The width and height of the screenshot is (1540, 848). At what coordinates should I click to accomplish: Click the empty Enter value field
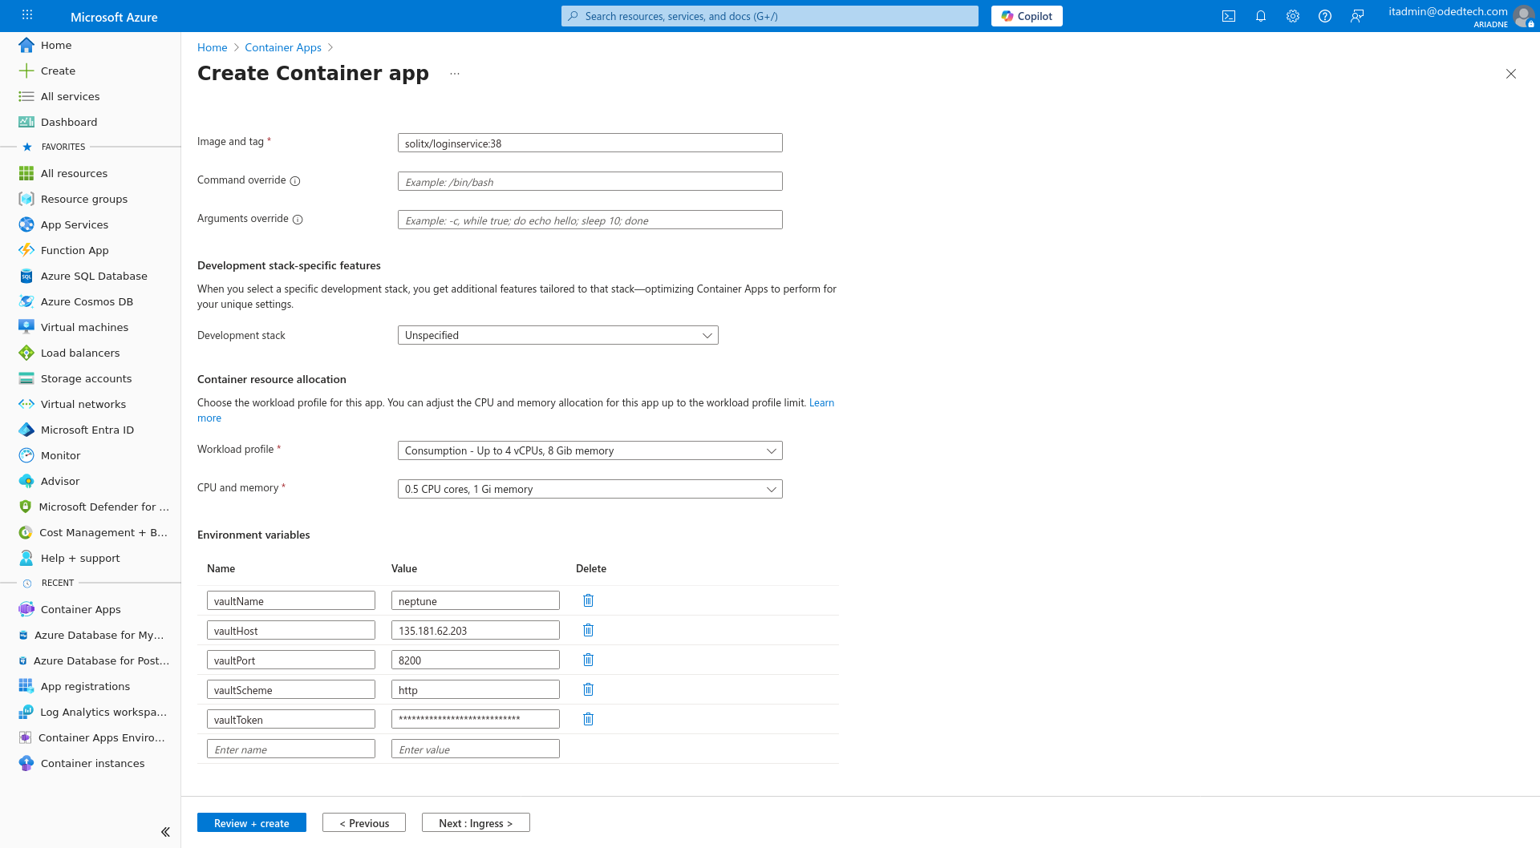(476, 749)
